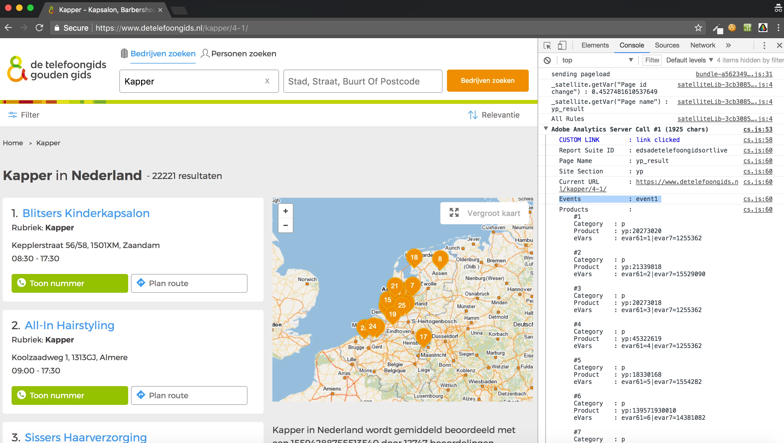Screen dimensions: 784x443
Task: Switch to the Network tab
Action: tap(702, 45)
